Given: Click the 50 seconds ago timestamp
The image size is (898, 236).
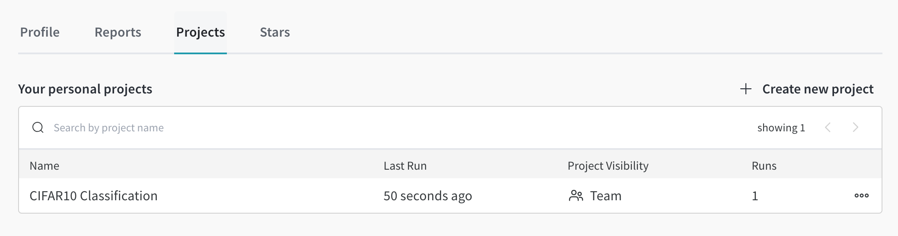Looking at the screenshot, I should [428, 196].
